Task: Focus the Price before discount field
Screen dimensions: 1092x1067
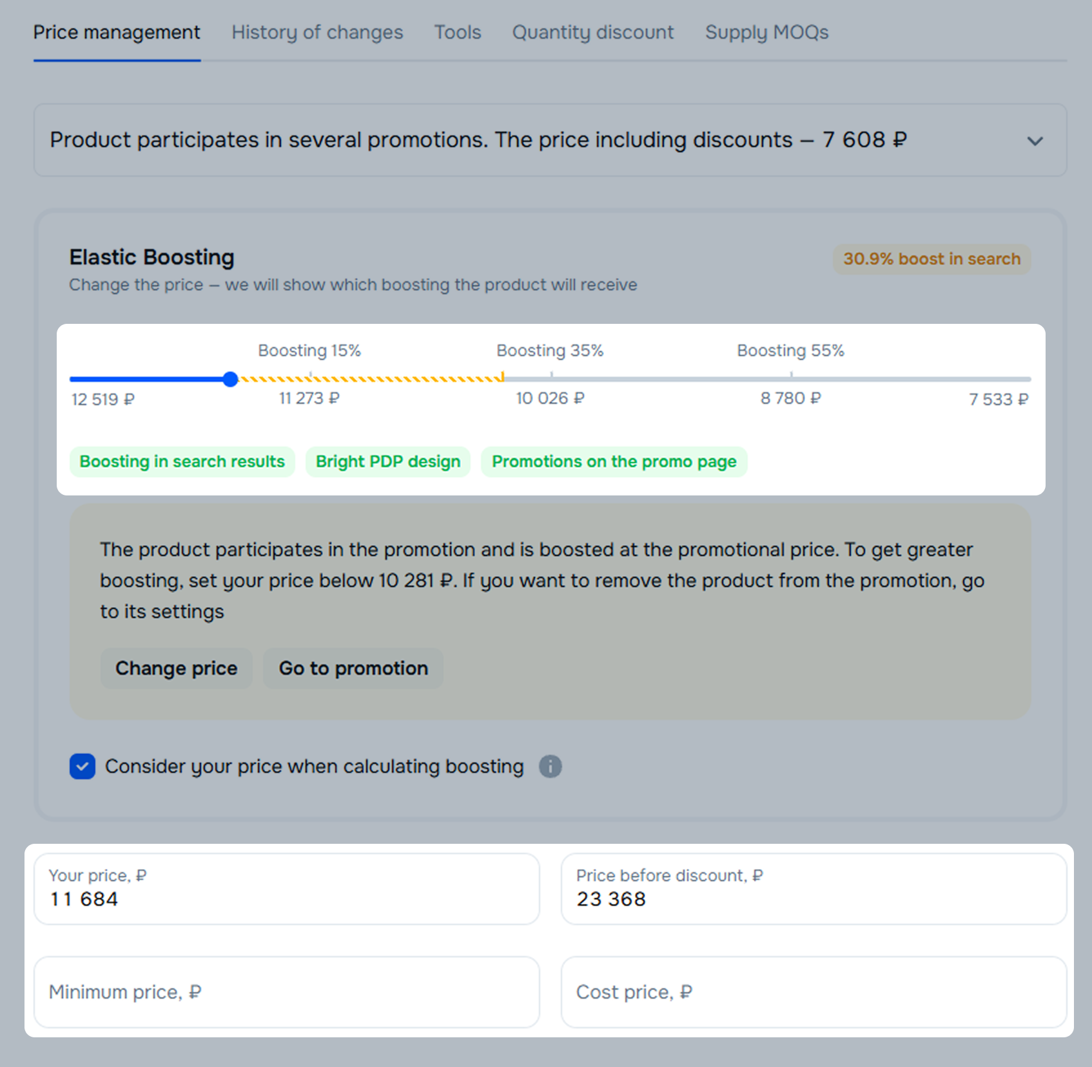Action: [x=814, y=889]
